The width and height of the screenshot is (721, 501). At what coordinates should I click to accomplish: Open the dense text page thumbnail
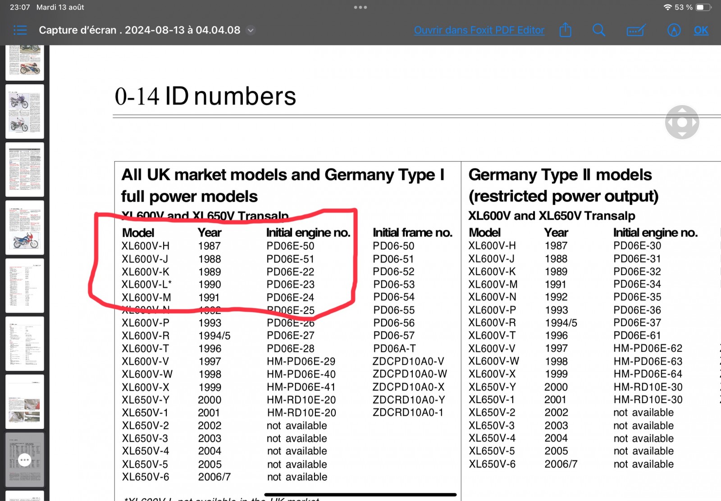[25, 169]
